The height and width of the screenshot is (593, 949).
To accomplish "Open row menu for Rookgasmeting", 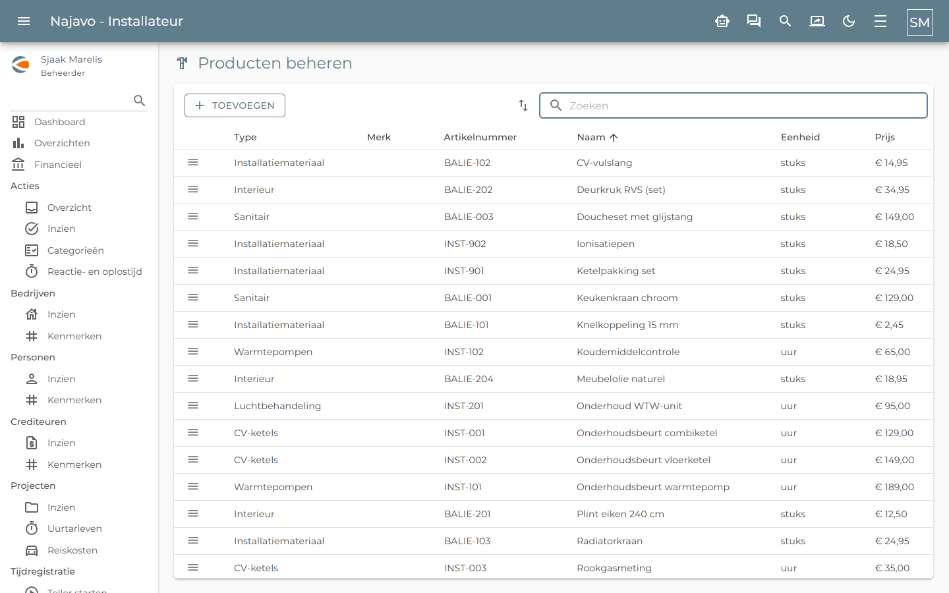I will click(x=193, y=567).
